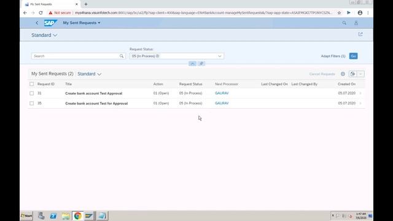The width and height of the screenshot is (393, 221).
Task: Open the Chrome profile avatar
Action: [360, 13]
